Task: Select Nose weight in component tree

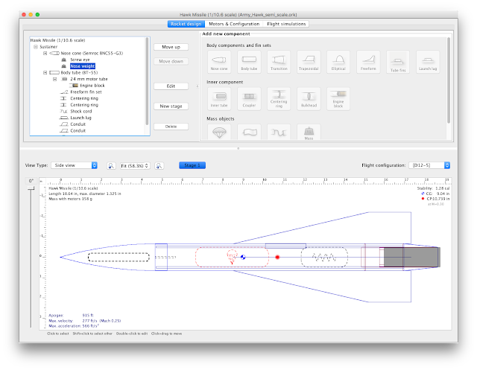Action: (83, 66)
